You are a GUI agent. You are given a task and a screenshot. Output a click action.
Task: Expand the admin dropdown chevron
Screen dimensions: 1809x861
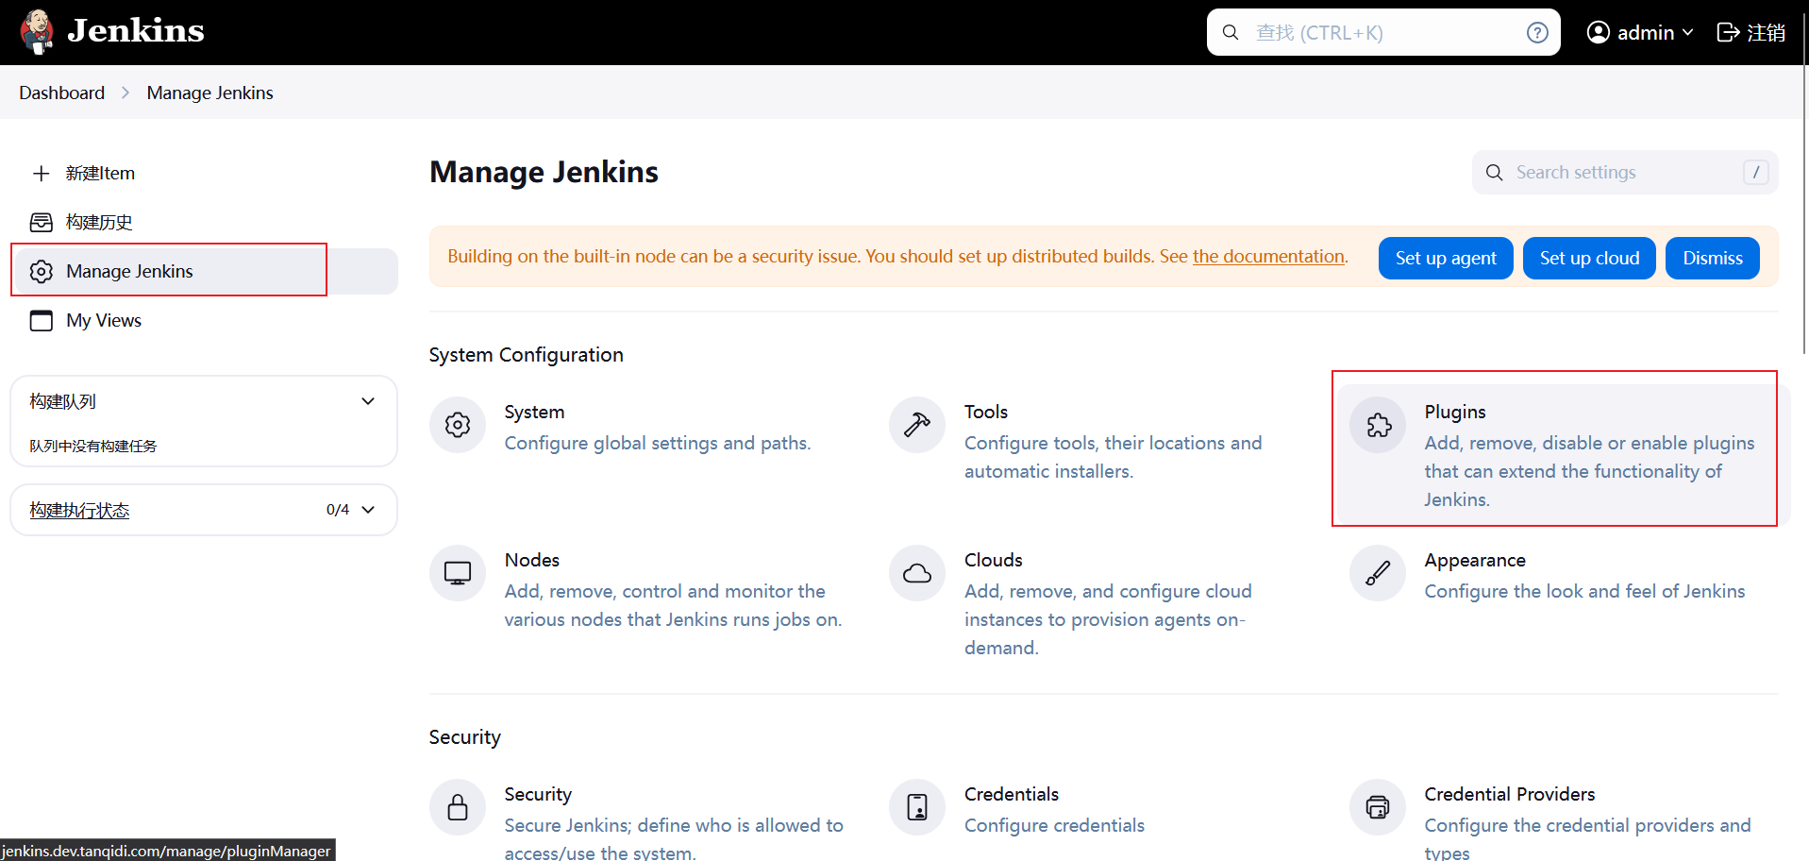1688,33
